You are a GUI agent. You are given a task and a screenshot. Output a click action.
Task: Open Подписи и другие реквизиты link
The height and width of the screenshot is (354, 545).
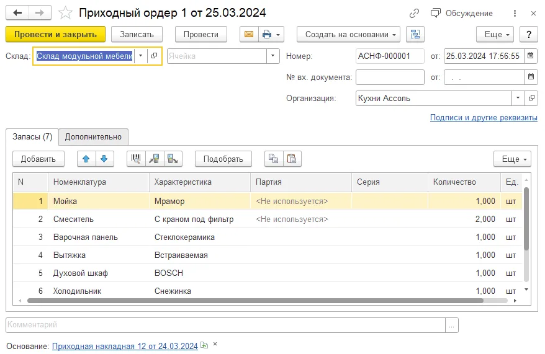pos(484,118)
